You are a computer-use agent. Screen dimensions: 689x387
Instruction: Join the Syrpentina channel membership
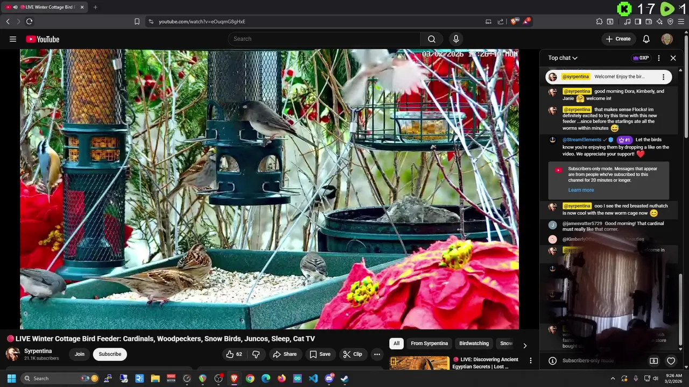point(80,354)
